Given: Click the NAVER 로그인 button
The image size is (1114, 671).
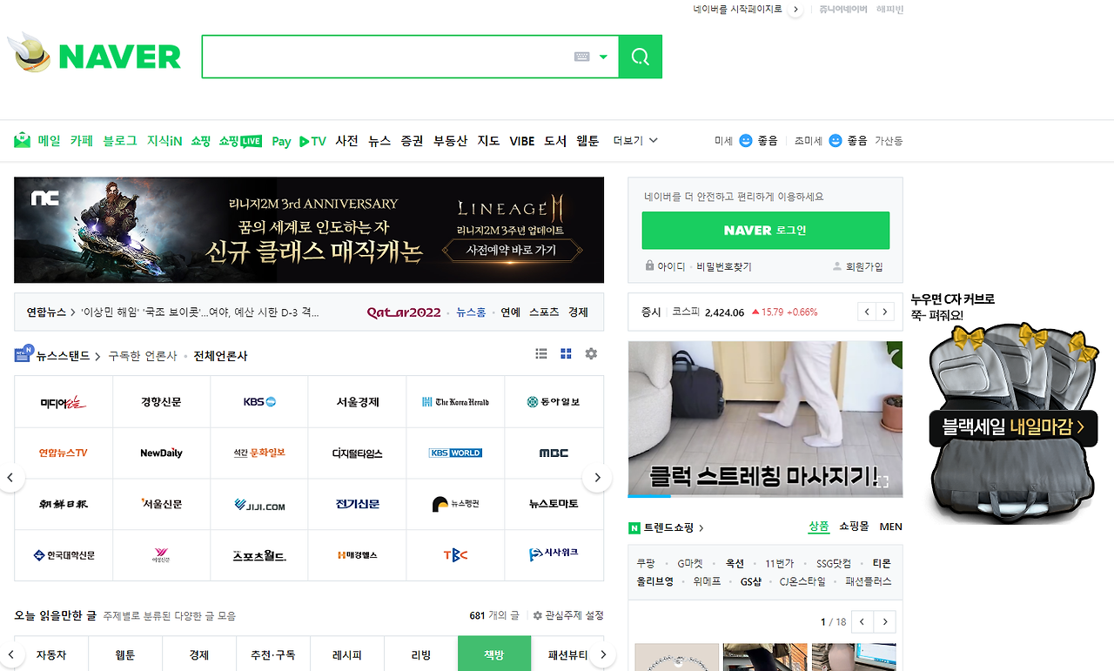Looking at the screenshot, I should 765,231.
